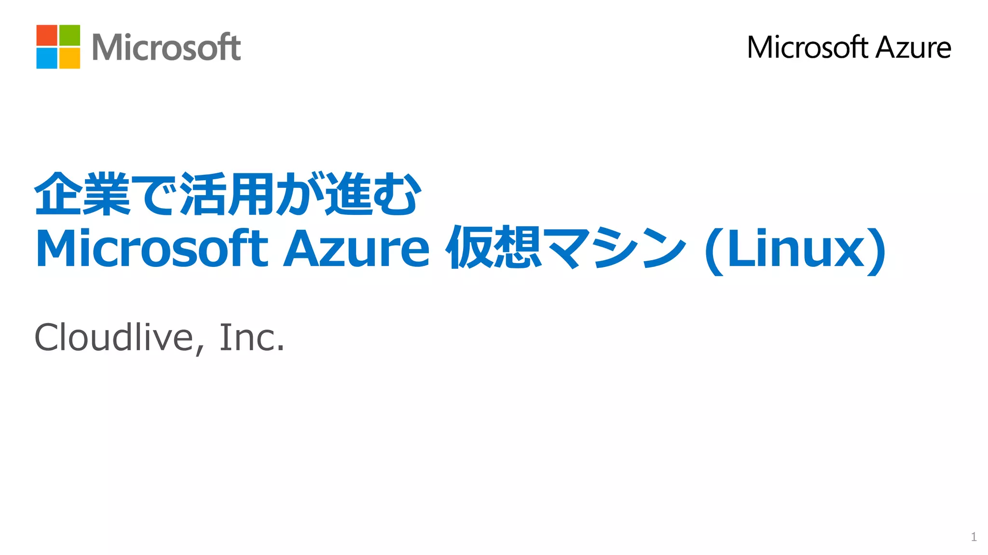The width and height of the screenshot is (988, 555).
Task: Click the Inc. text in subtitle
Action: tap(251, 337)
